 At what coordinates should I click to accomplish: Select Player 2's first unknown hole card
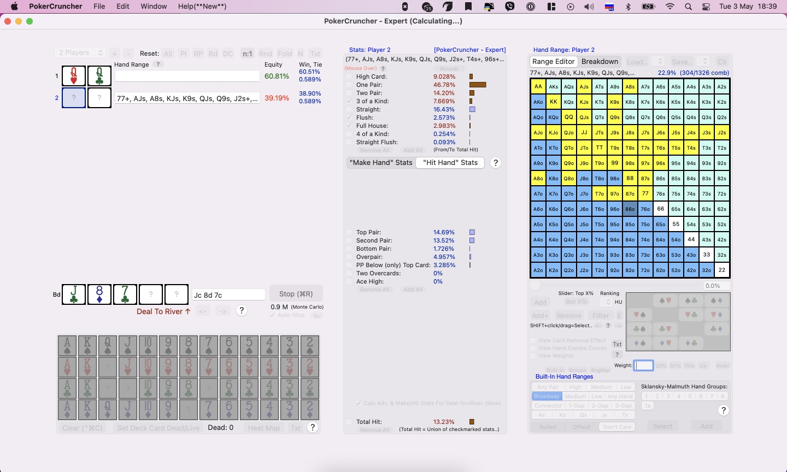(x=74, y=98)
